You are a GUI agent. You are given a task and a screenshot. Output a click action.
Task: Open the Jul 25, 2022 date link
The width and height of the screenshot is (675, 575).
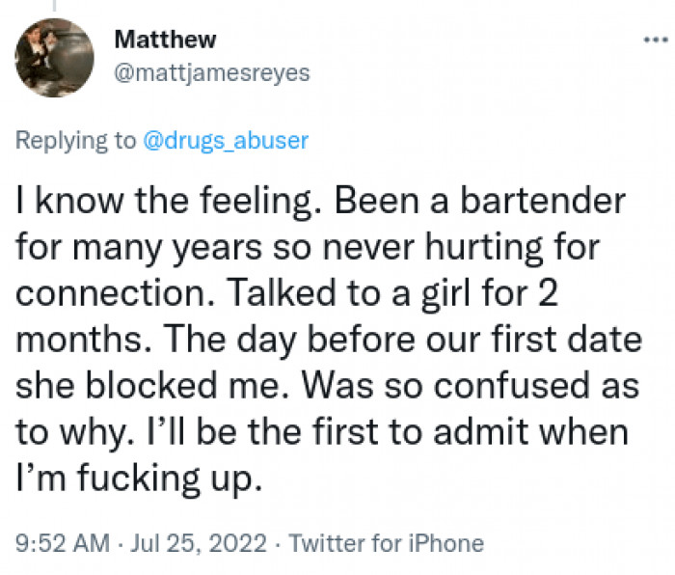click(198, 543)
